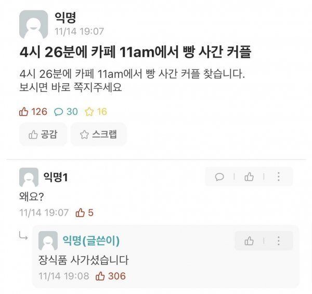Open the three-dot menu on 익명1 comment

tap(279, 177)
